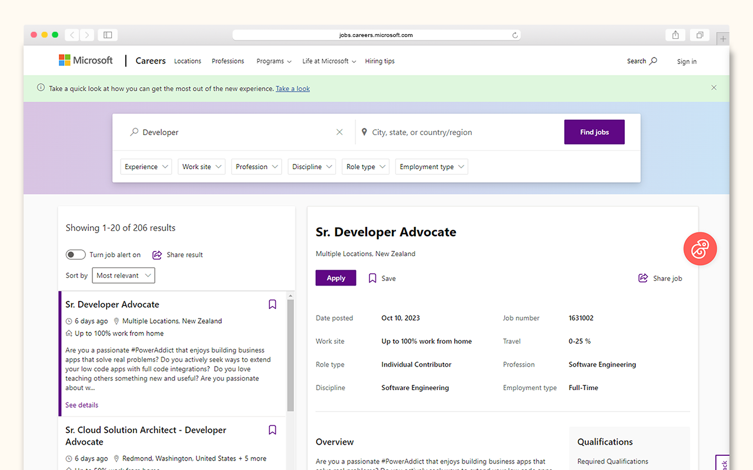Bookmark the Sr. Developer Advocate listing
The height and width of the screenshot is (470, 753).
pyautogui.click(x=272, y=304)
